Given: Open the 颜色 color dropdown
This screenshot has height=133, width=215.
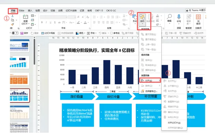Looking at the screenshot, I should click(81, 33).
